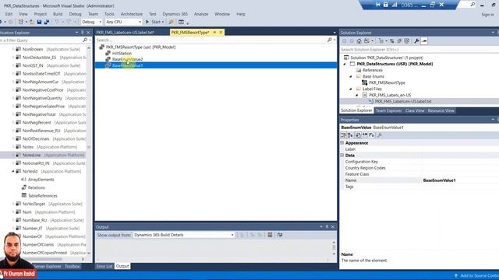Collapse the PKR_DataStructures project node
The image size is (499, 280).
345,64
